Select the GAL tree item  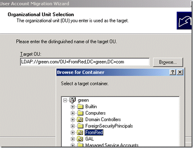click(x=90, y=139)
